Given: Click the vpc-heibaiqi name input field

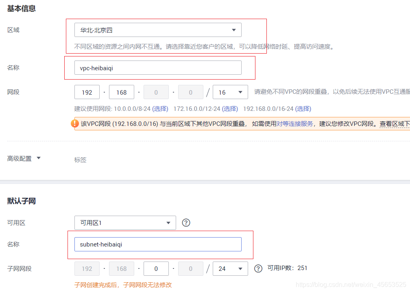Looking at the screenshot, I should tap(157, 67).
